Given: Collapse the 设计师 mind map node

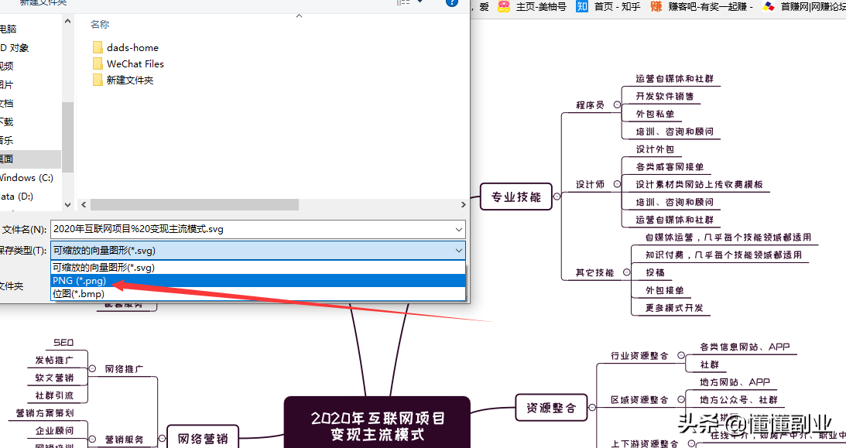Looking at the screenshot, I should (x=616, y=184).
